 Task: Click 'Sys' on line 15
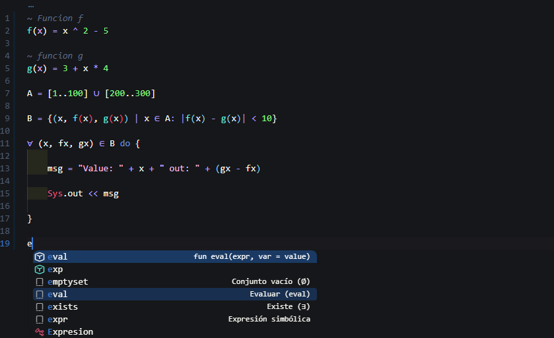(x=55, y=194)
